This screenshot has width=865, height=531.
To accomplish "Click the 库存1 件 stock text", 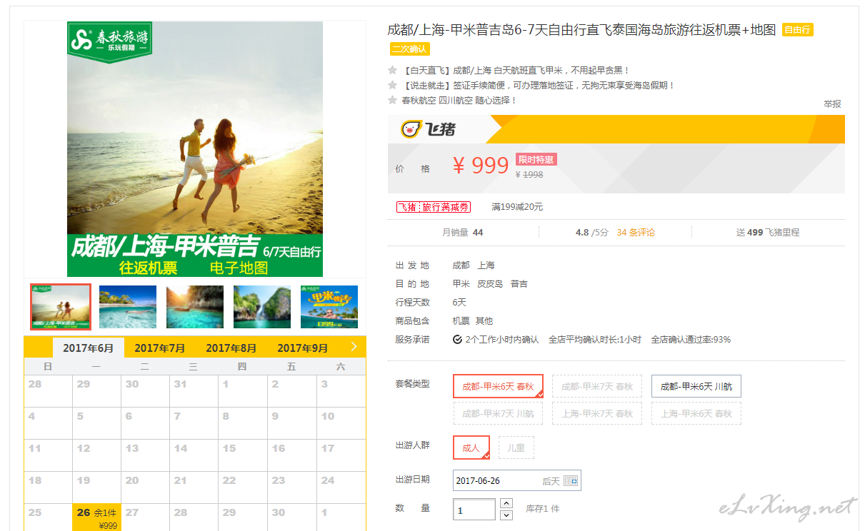I will (x=543, y=509).
